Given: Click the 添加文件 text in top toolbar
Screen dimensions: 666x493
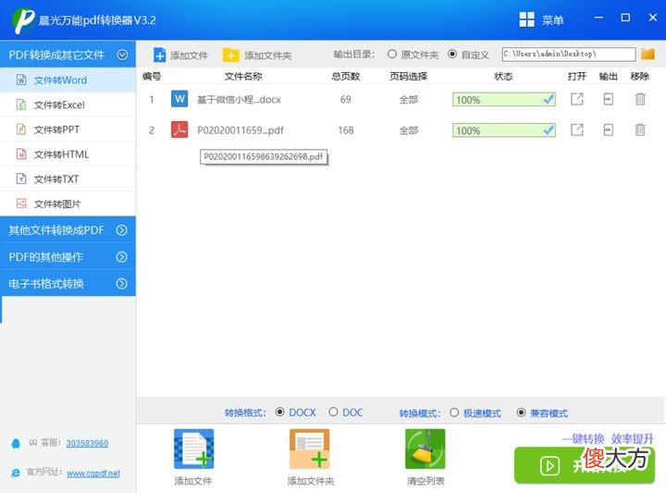Looking at the screenshot, I should pyautogui.click(x=189, y=55).
